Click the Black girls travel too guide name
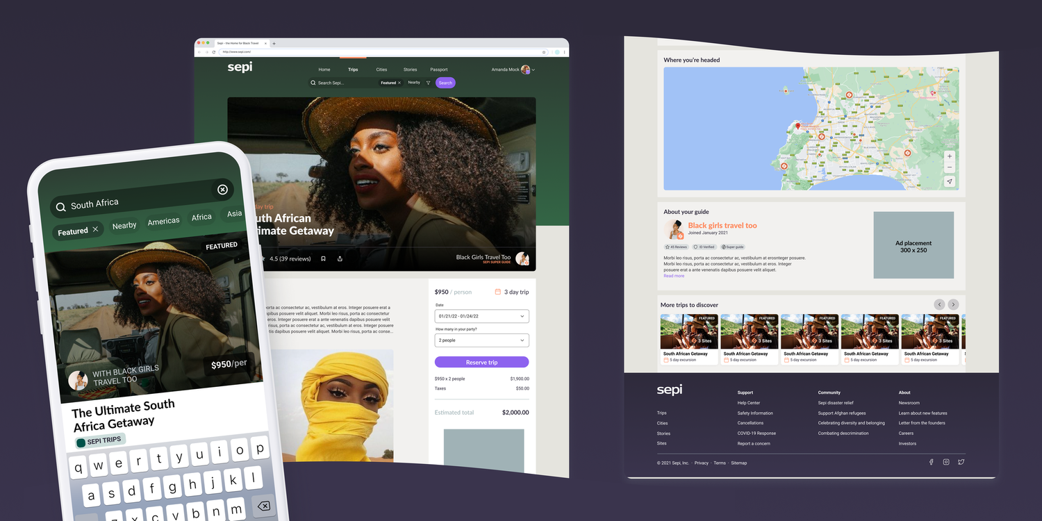 click(722, 225)
